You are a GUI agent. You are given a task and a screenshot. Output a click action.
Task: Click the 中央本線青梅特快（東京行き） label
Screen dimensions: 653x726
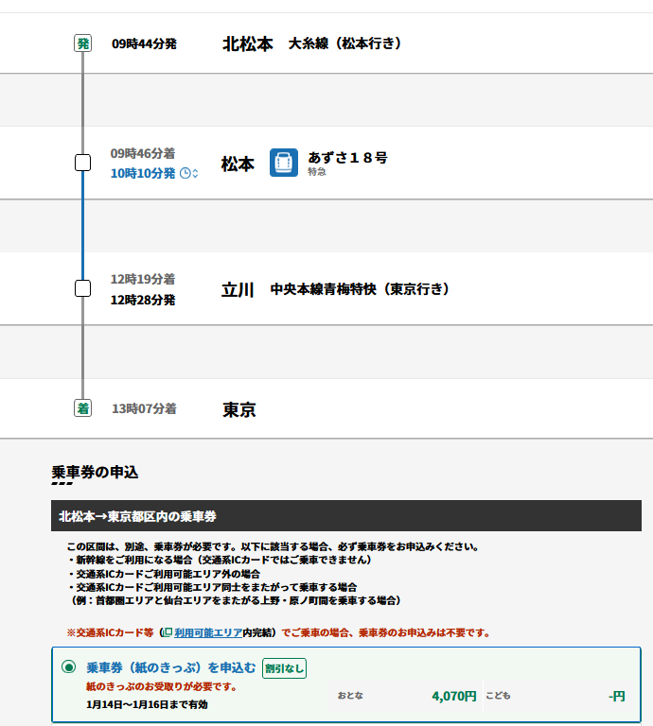361,289
